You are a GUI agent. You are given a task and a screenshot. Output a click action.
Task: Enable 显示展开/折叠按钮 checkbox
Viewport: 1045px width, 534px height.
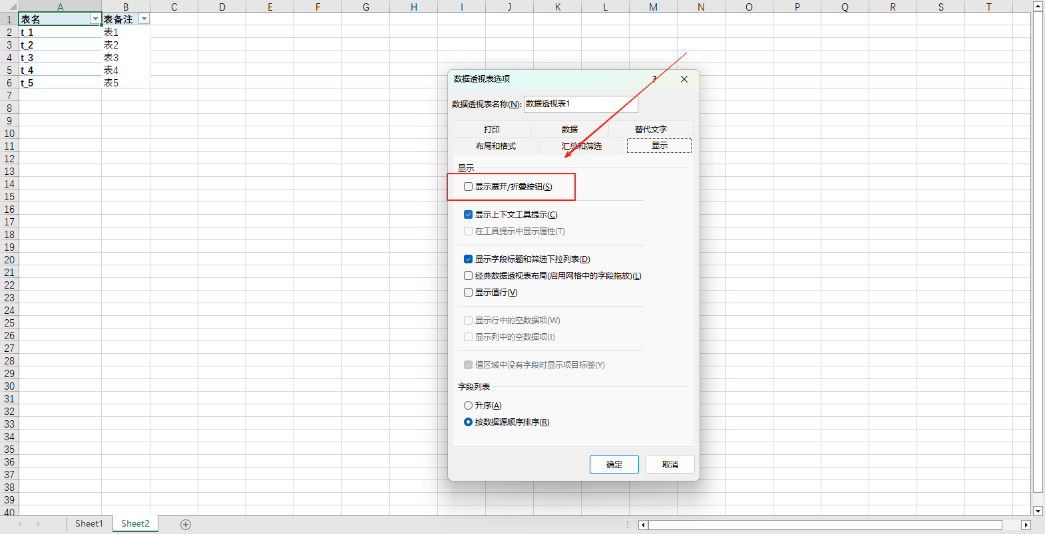469,187
